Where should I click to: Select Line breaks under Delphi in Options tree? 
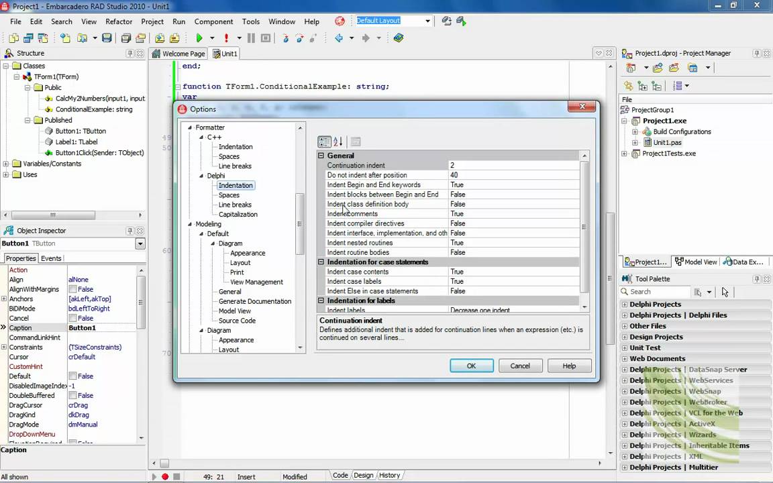click(x=235, y=205)
